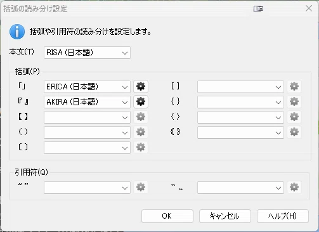This screenshot has width=319, height=232.
Task: Click the blue information icon
Action: 17,32
